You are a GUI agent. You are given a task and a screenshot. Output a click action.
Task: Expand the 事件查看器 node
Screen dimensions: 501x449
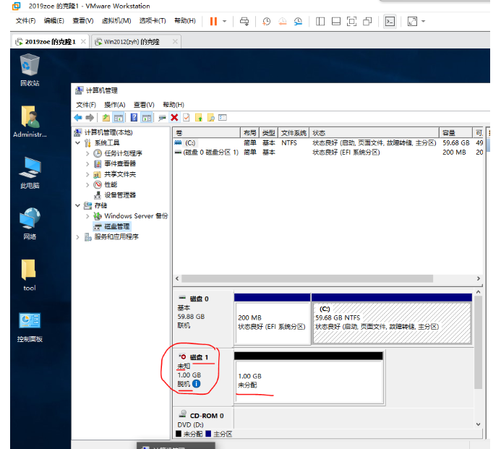[x=87, y=164]
